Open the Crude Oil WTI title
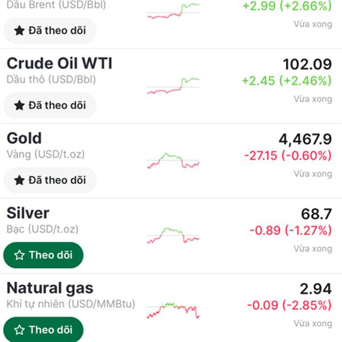The image size is (342, 342). 59,63
